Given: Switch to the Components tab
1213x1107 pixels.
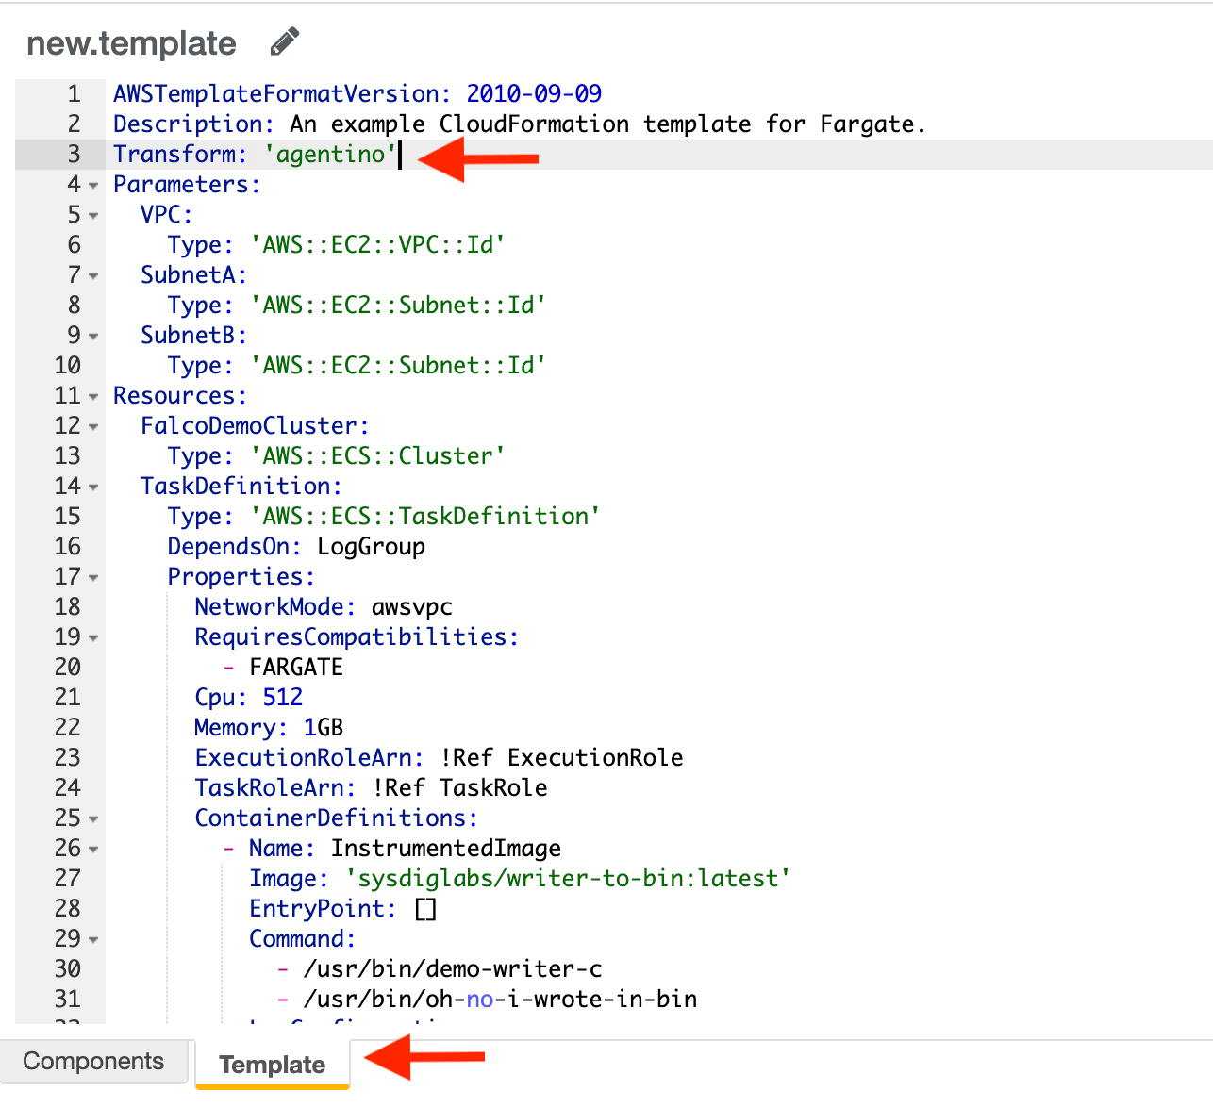Looking at the screenshot, I should click(93, 1062).
